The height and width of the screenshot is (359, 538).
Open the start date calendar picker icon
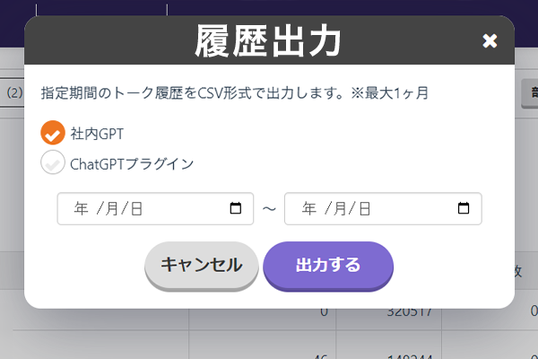(236, 209)
